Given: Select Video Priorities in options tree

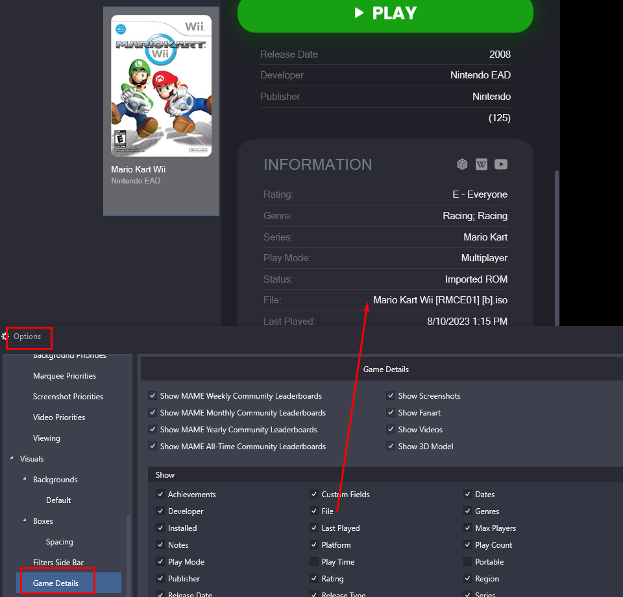Looking at the screenshot, I should pyautogui.click(x=59, y=417).
